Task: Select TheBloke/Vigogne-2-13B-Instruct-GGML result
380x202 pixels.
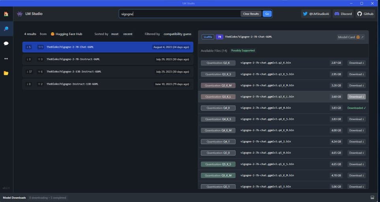Action: 108,72
